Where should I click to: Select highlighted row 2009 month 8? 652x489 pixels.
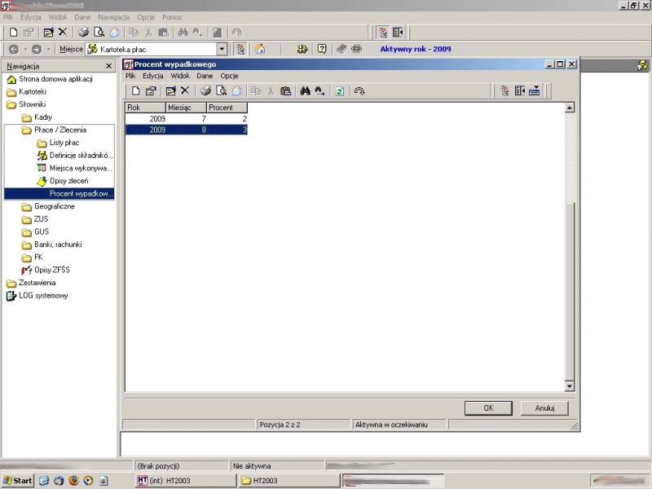coord(187,130)
